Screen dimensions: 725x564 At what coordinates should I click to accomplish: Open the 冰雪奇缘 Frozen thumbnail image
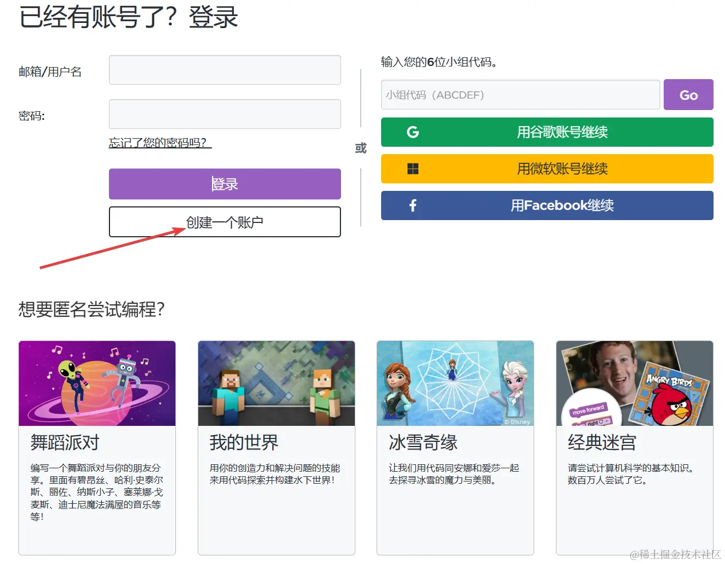(x=455, y=383)
